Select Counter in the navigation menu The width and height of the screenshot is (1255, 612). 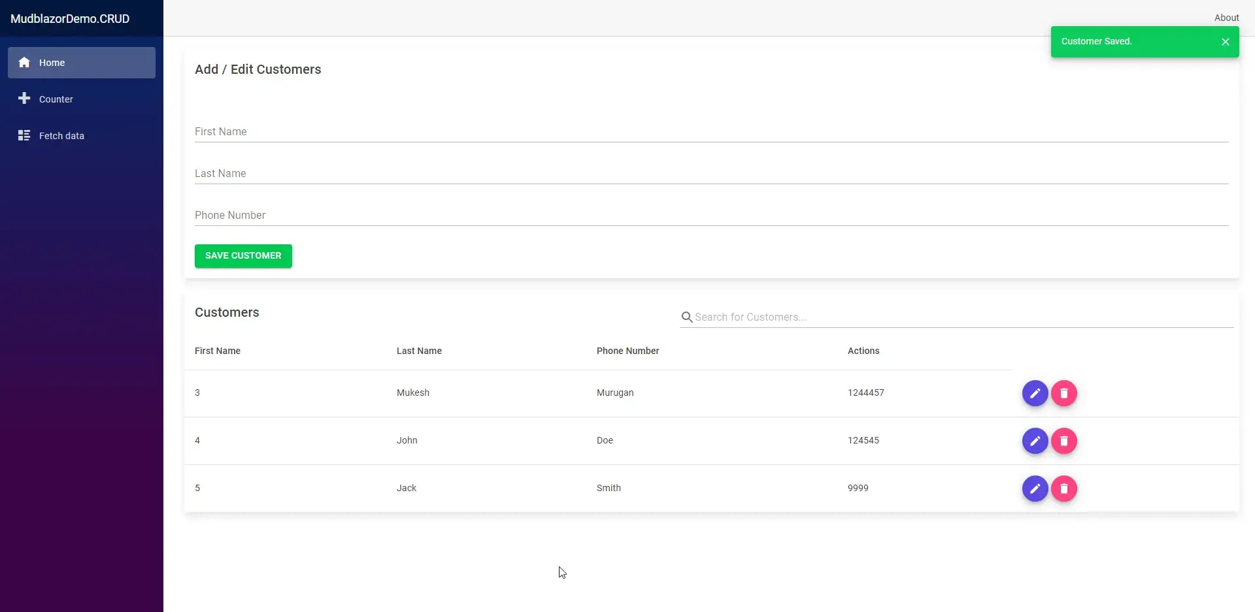tap(56, 99)
